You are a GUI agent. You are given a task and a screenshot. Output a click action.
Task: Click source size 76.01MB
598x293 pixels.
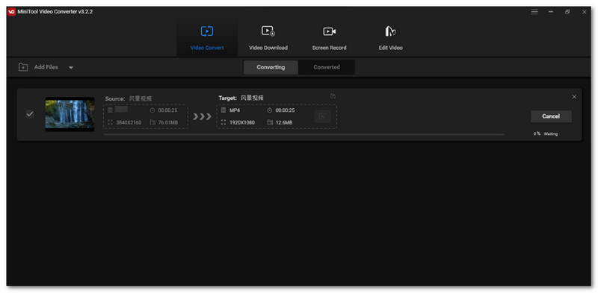(x=167, y=122)
